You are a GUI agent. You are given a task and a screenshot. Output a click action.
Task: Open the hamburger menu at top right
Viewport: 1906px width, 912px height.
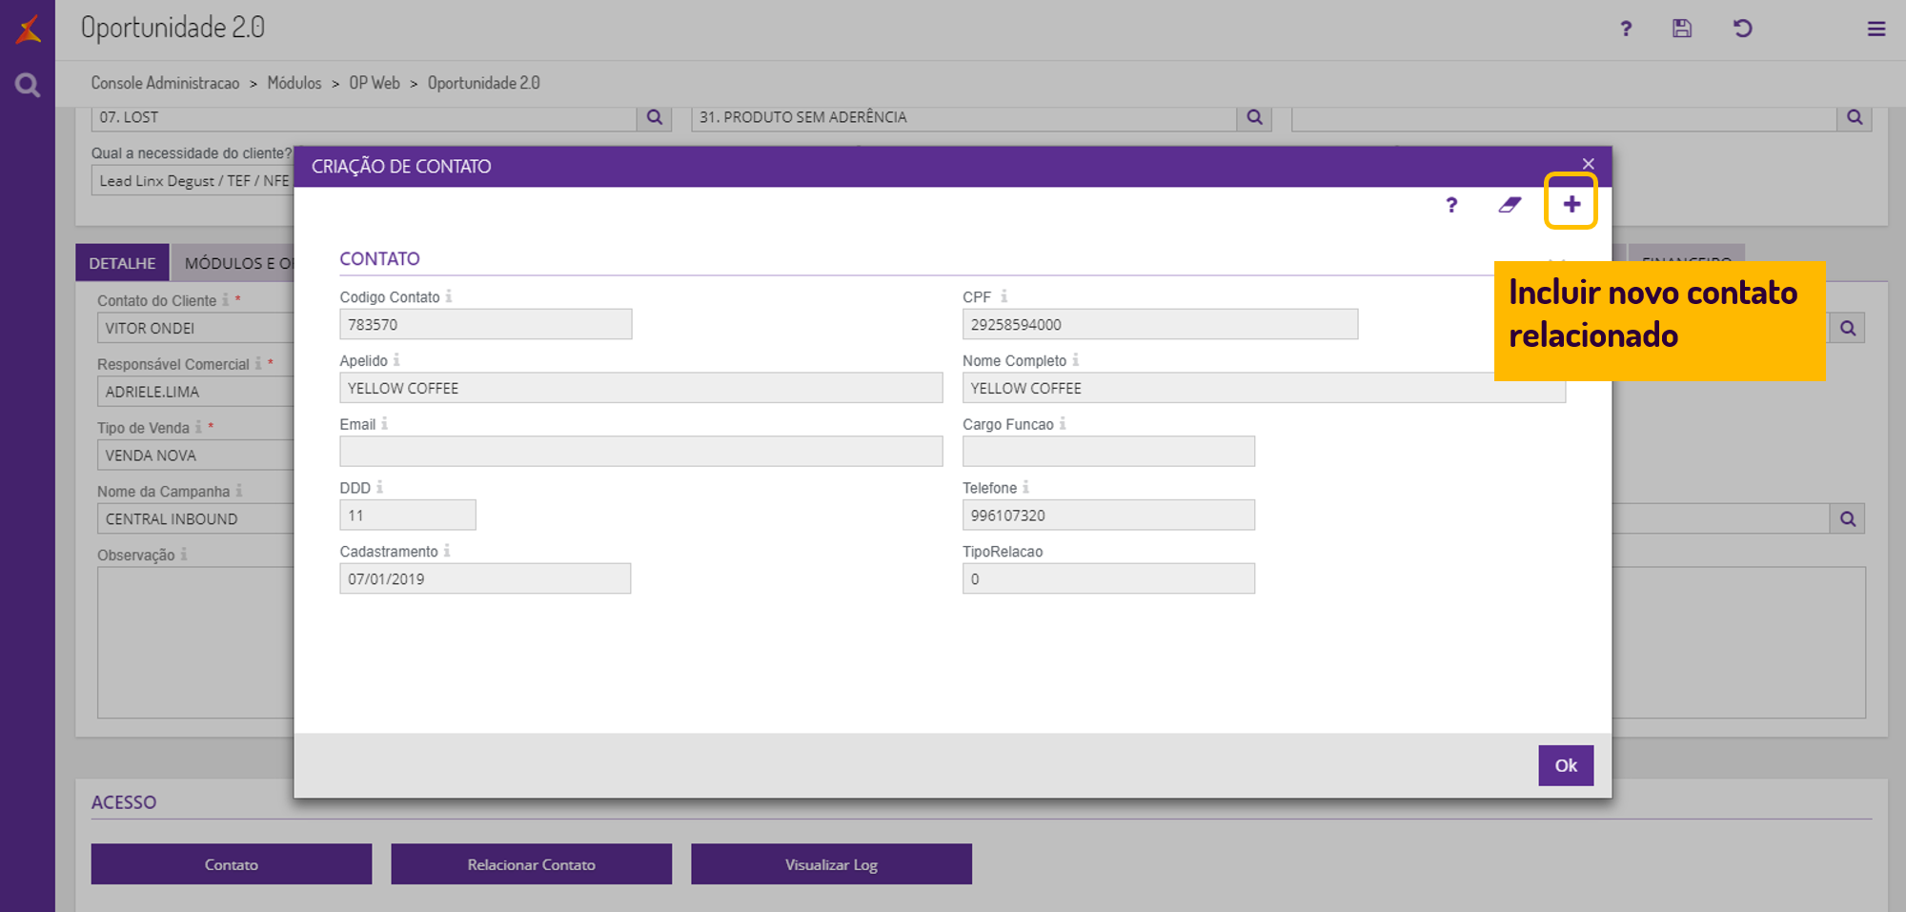pyautogui.click(x=1876, y=29)
